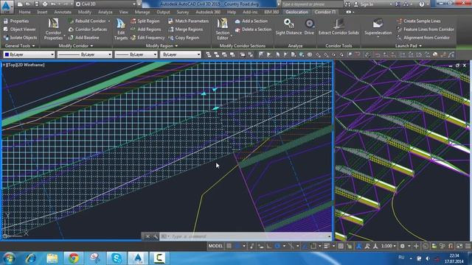
Task: Open the lineweight ByLayer dropdown
Action: (x=136, y=54)
